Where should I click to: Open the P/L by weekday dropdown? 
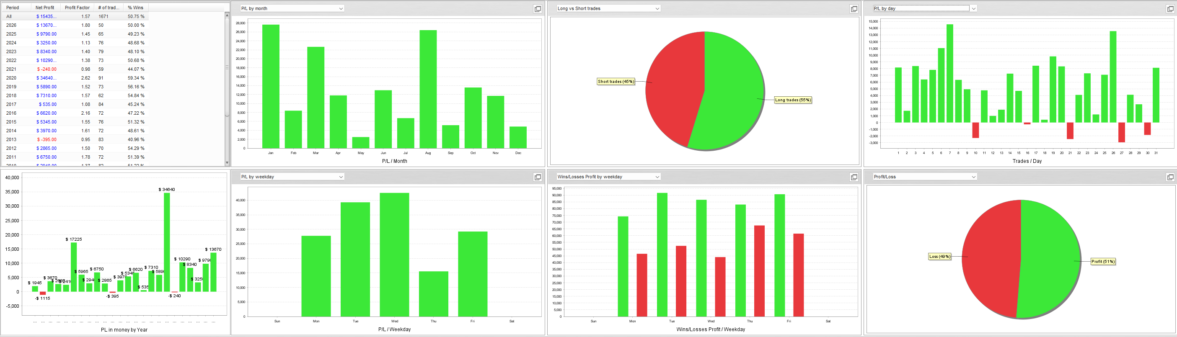[x=292, y=177]
